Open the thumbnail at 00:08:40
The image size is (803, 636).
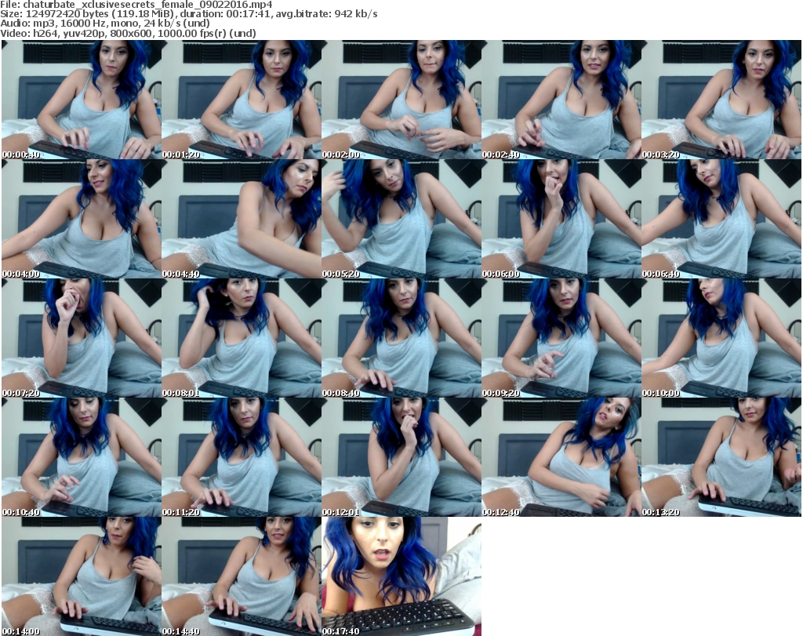click(401, 338)
